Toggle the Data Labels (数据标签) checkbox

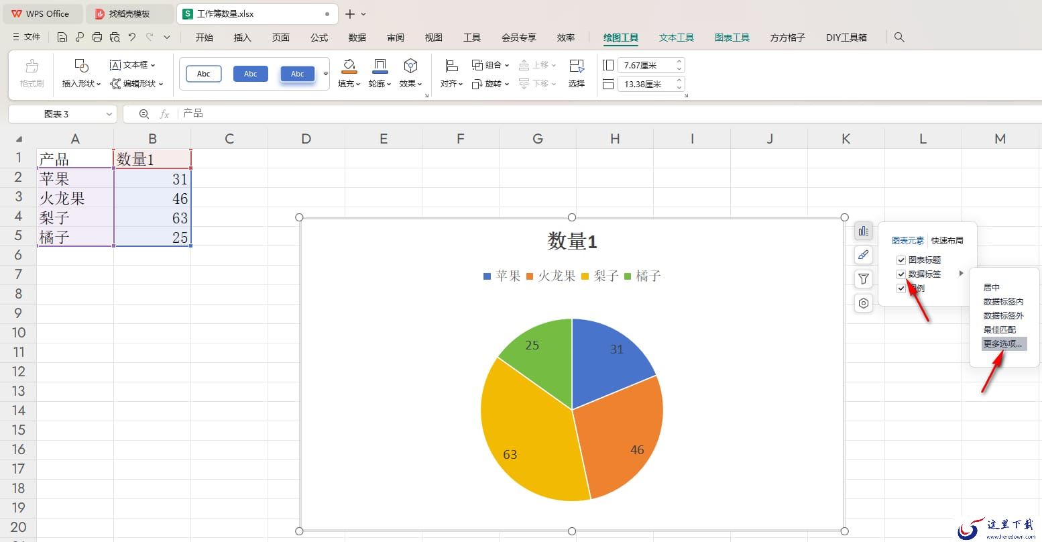coord(901,274)
